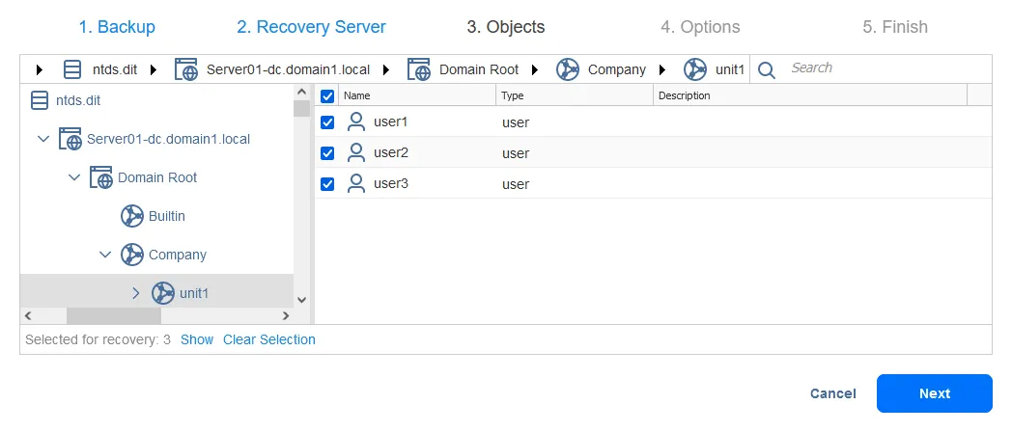Click the Clear Selection link

[269, 339]
